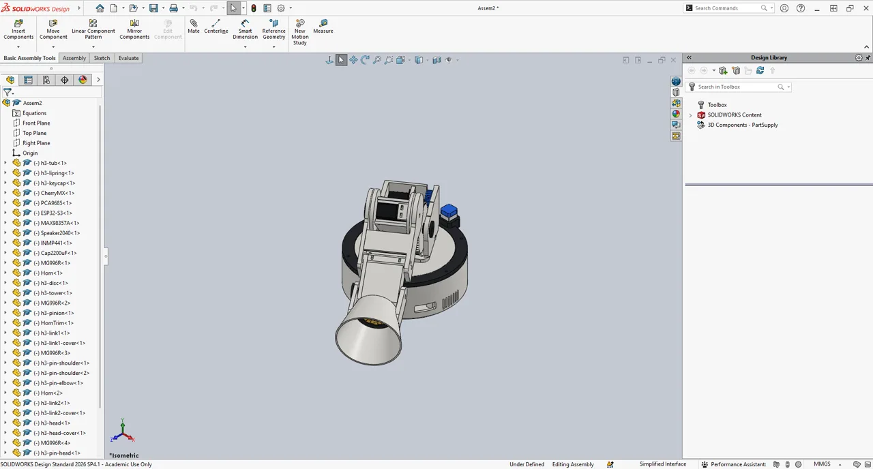Save the assembly with the floppy disk icon

tap(153, 8)
